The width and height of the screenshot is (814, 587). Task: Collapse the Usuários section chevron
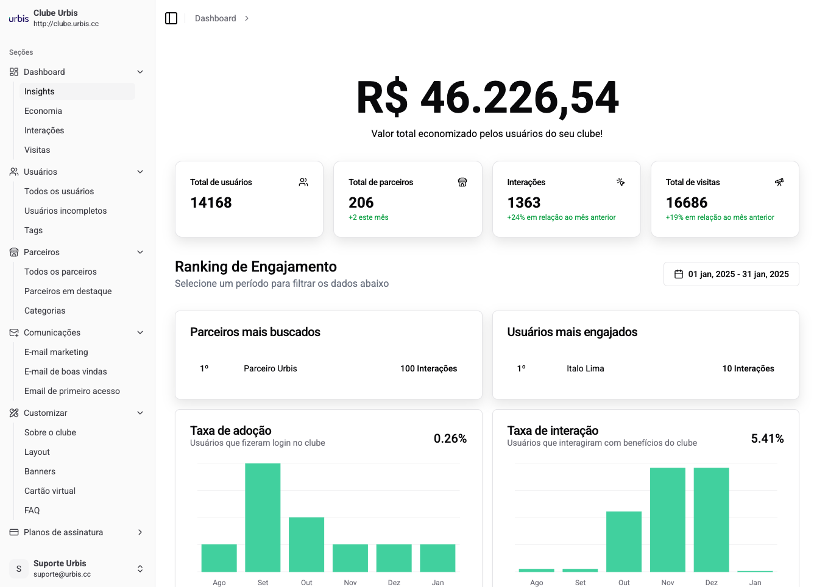(x=140, y=172)
